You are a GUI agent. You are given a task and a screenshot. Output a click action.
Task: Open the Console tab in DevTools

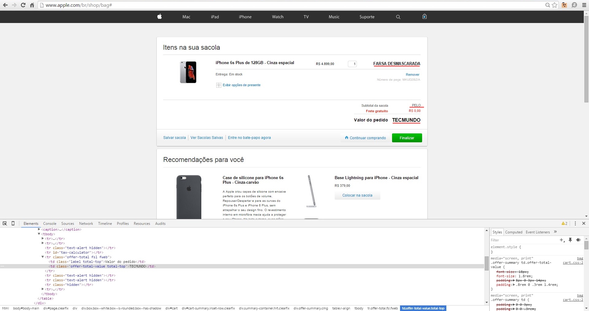[50, 224]
